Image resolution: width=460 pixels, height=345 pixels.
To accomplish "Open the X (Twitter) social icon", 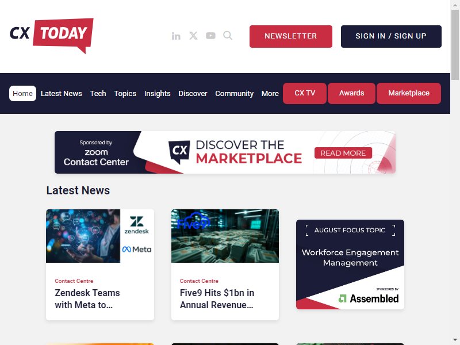I will [x=193, y=36].
